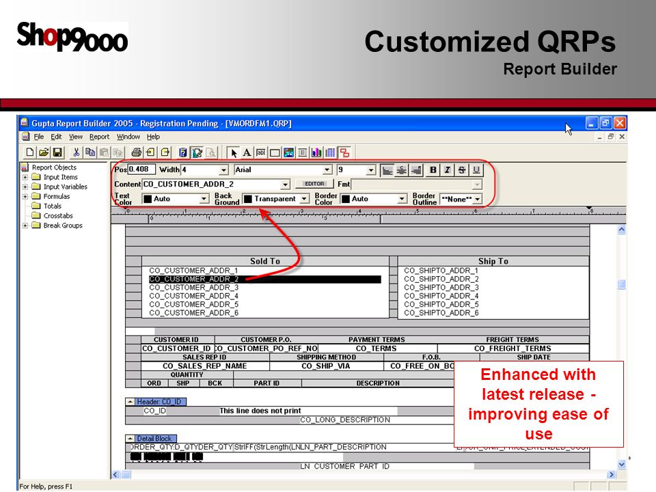Open the Report menu

click(99, 137)
